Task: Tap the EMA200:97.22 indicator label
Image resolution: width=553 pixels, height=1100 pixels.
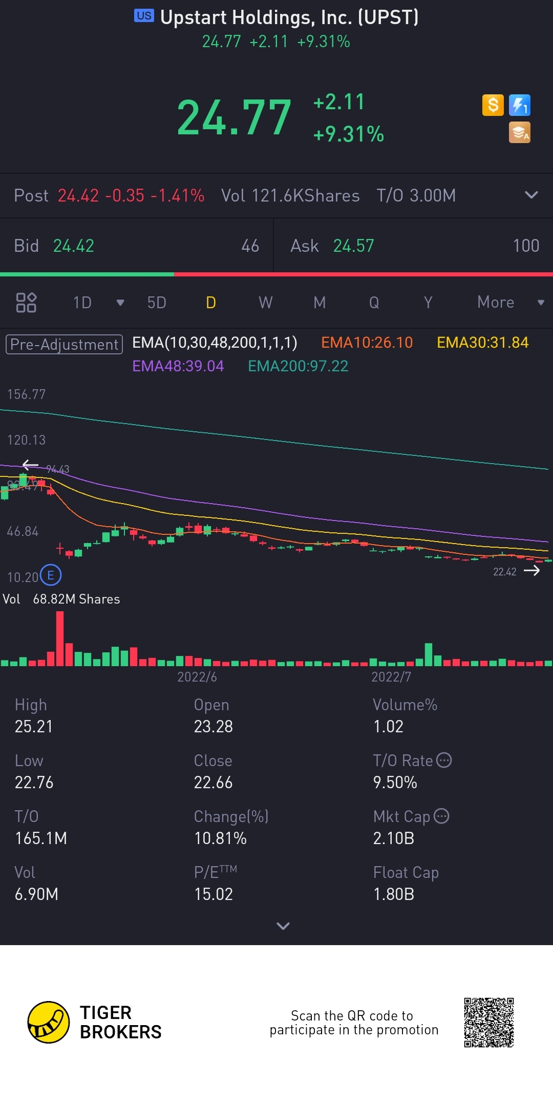Action: [x=298, y=366]
